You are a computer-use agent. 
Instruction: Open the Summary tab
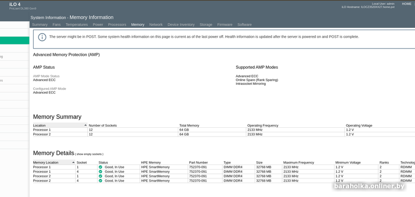[40, 24]
